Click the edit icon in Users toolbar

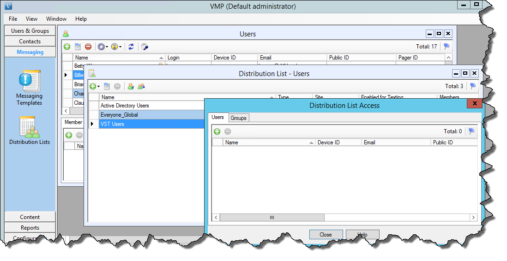pos(78,47)
